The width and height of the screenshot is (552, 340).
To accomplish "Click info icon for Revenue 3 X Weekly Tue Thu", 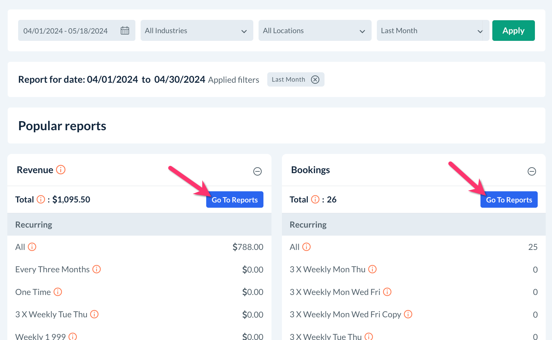I will coord(94,314).
